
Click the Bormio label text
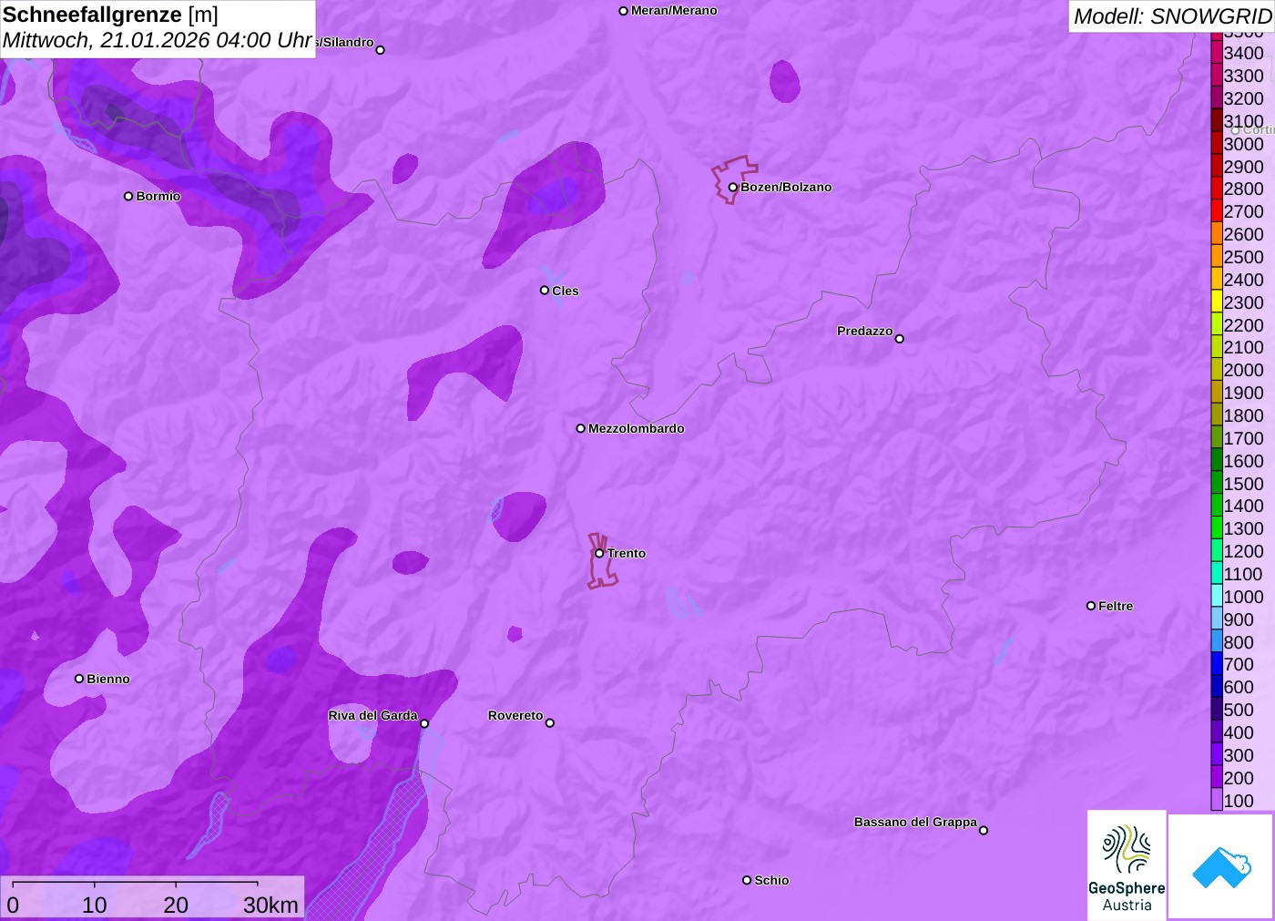point(158,196)
